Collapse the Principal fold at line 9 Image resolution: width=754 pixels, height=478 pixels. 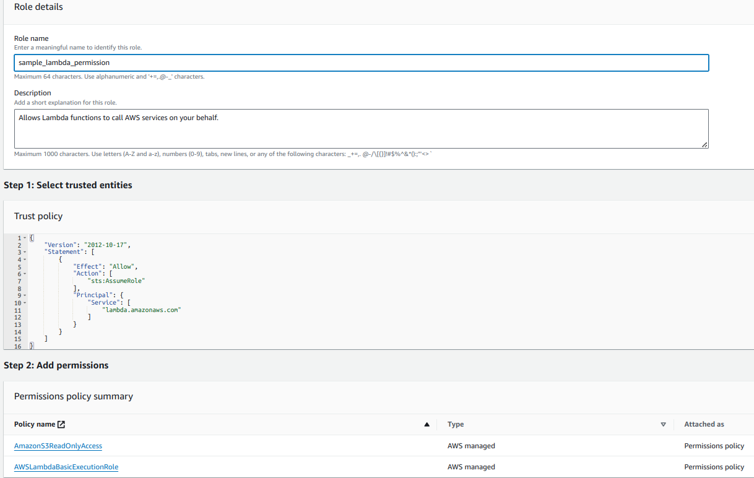[25, 295]
